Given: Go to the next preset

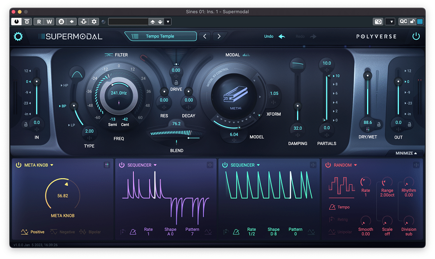Looking at the screenshot, I should coord(219,37).
